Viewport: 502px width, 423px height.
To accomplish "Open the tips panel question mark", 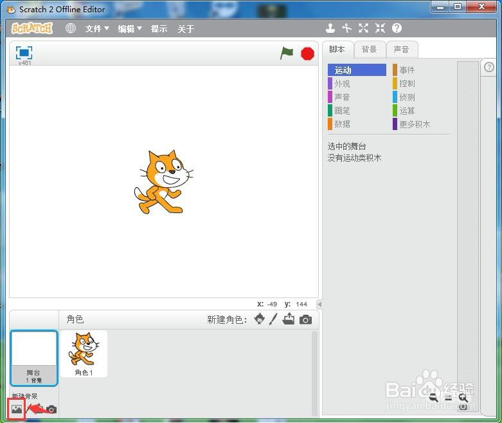I will pos(489,67).
